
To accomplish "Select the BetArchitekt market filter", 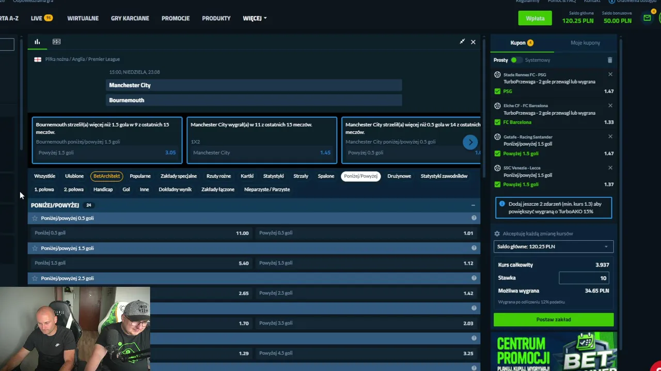I will [x=106, y=176].
